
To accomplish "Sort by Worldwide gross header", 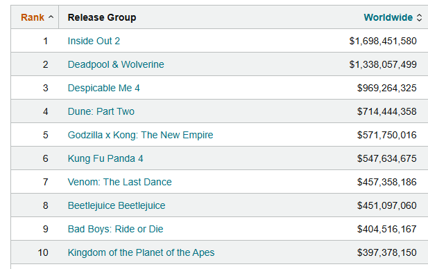I will pyautogui.click(x=388, y=17).
